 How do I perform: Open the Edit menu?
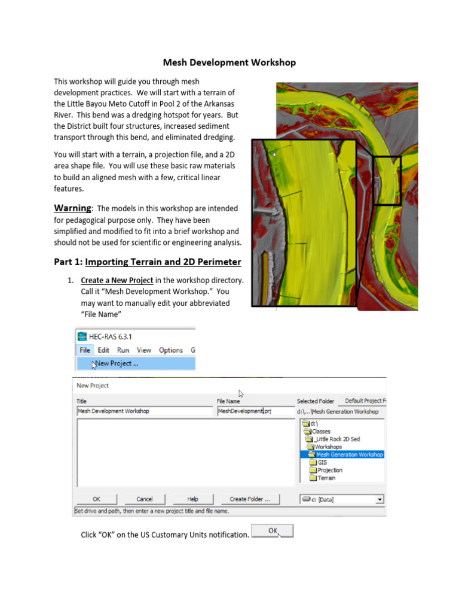pyautogui.click(x=103, y=350)
